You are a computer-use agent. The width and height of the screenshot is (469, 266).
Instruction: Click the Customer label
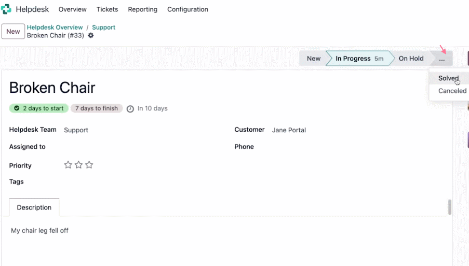(249, 130)
